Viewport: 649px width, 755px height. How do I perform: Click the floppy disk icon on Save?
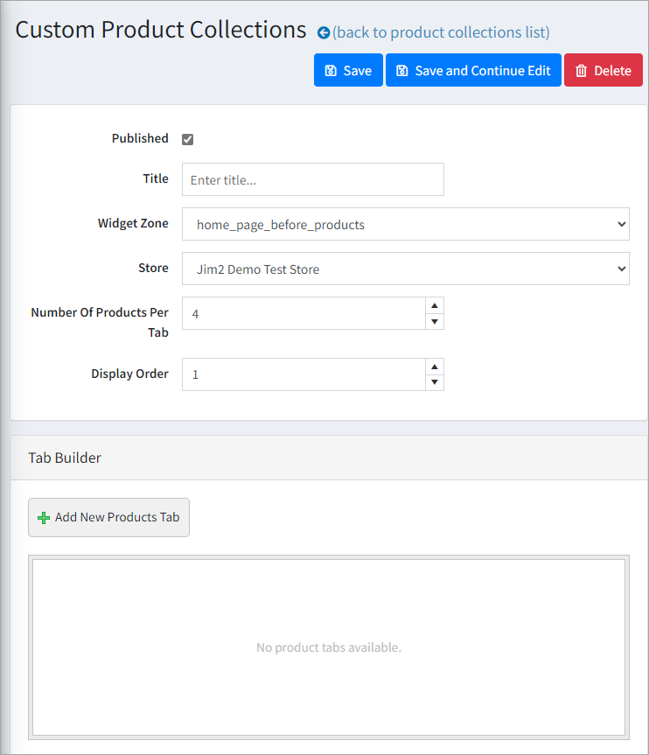331,71
